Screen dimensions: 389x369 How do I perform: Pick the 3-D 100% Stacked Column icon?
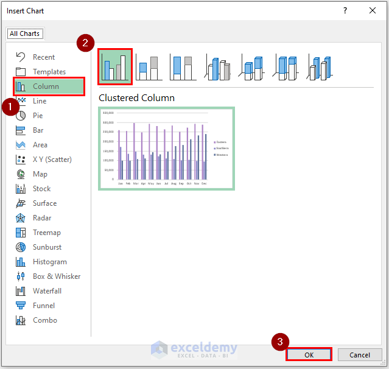click(x=286, y=68)
